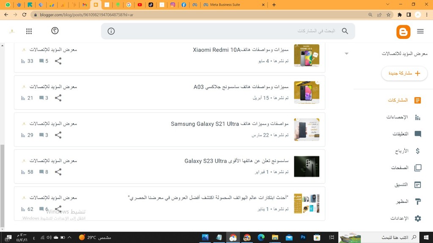Viewport: 433px width, 243px height.
Task: Share the Xiaomi Redmi 10A post
Action: click(58, 61)
